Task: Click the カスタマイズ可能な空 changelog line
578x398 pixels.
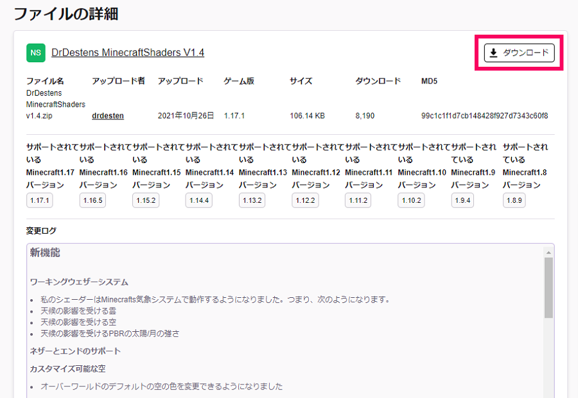Action: point(67,368)
